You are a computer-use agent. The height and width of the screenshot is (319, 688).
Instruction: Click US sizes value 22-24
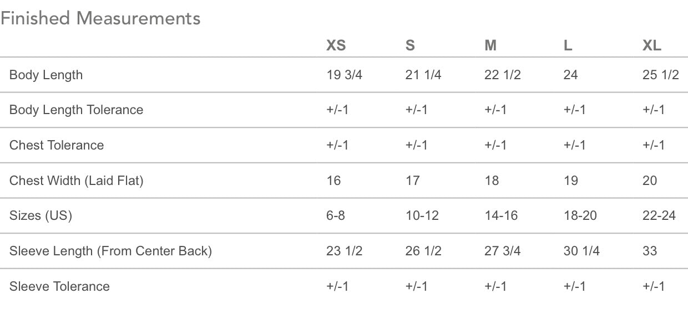point(659,215)
